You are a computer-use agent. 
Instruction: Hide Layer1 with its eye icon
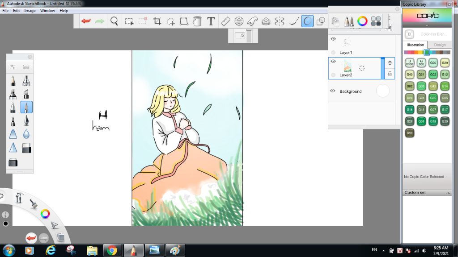click(333, 39)
